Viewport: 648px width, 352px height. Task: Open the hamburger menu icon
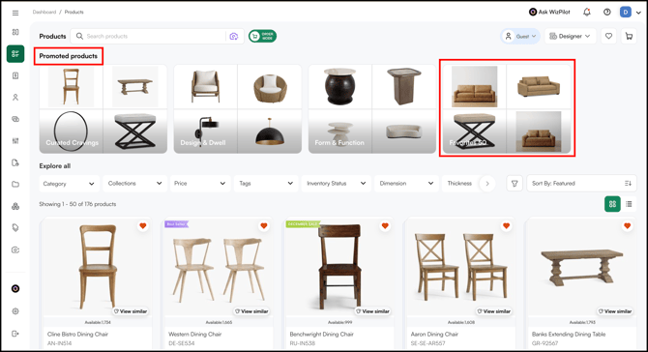(x=15, y=13)
